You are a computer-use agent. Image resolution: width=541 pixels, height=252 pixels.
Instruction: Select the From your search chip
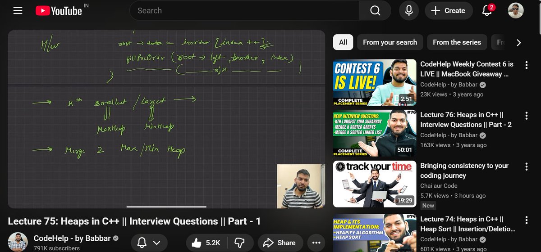[390, 42]
